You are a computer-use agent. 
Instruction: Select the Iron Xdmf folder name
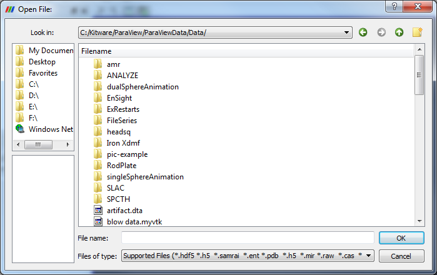(123, 143)
